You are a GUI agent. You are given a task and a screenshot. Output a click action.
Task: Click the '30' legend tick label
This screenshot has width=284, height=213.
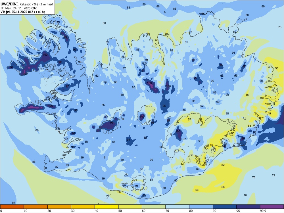[x=73, y=211]
